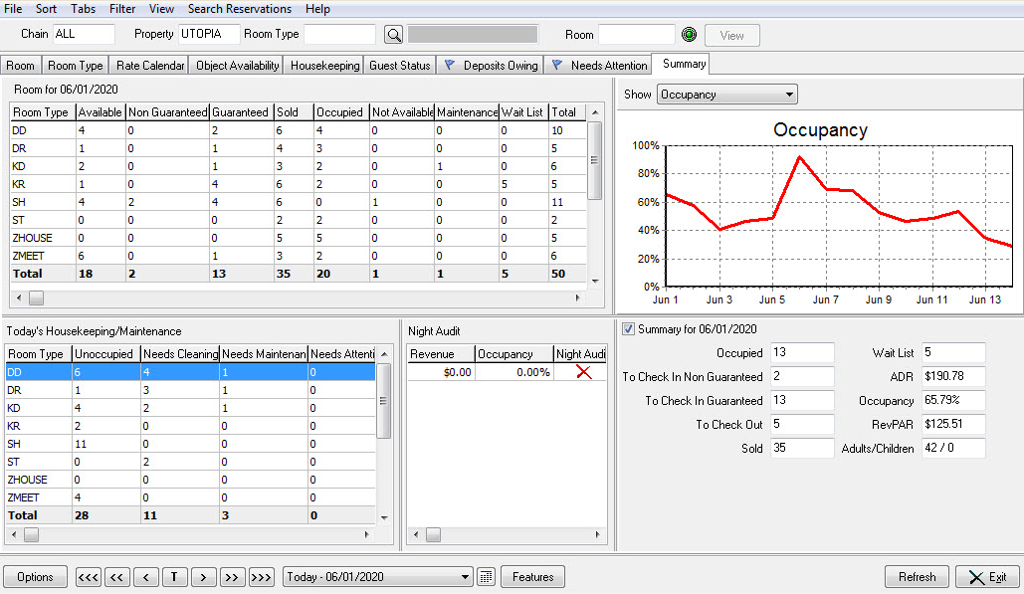Open the Help menu
Viewport: 1024px width, 594px height.
[x=317, y=9]
